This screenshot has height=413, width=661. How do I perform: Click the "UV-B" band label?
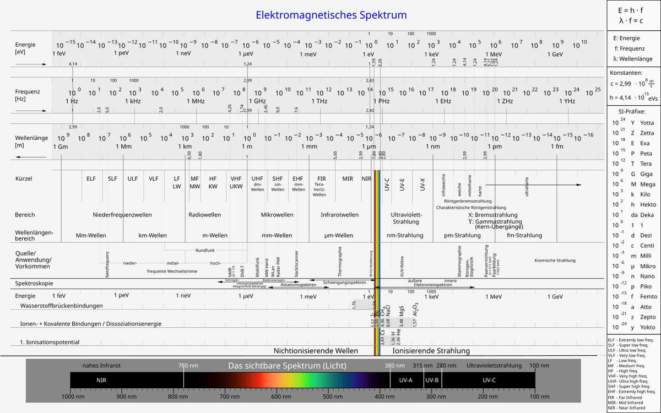click(x=431, y=380)
